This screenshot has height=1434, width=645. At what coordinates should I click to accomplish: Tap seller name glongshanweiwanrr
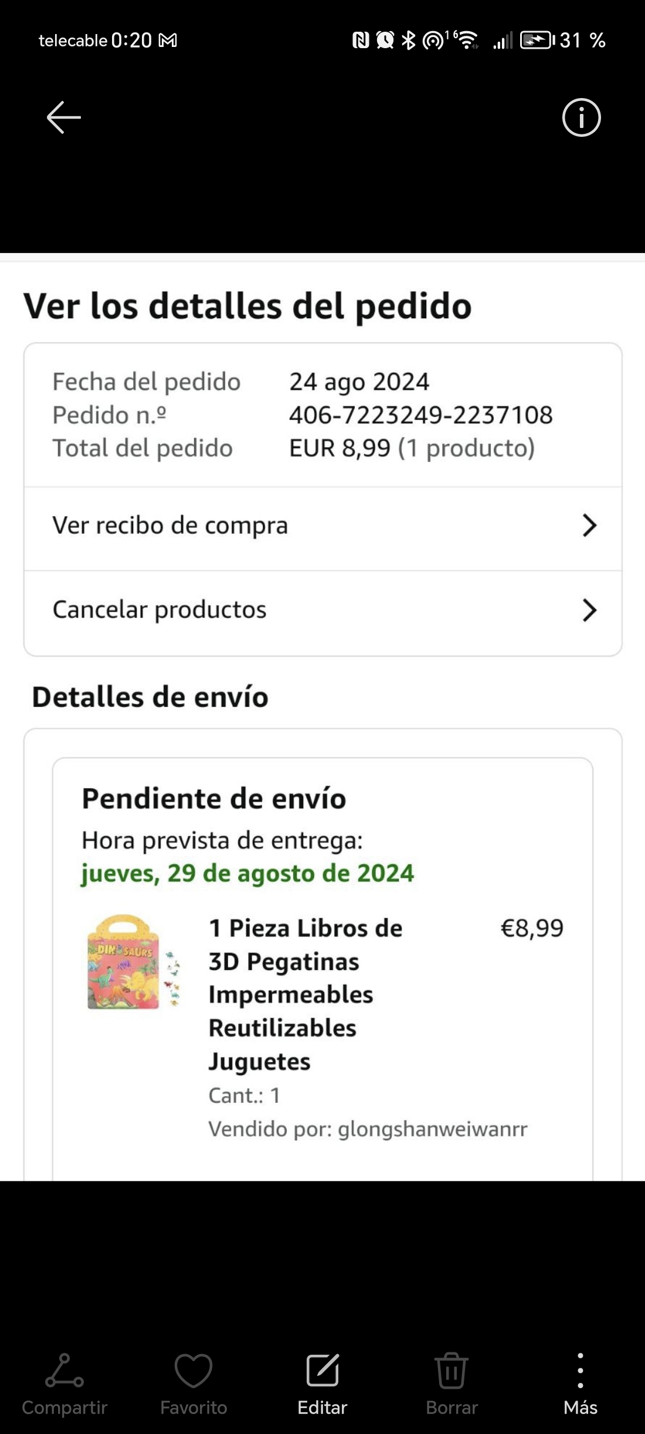coord(432,1129)
